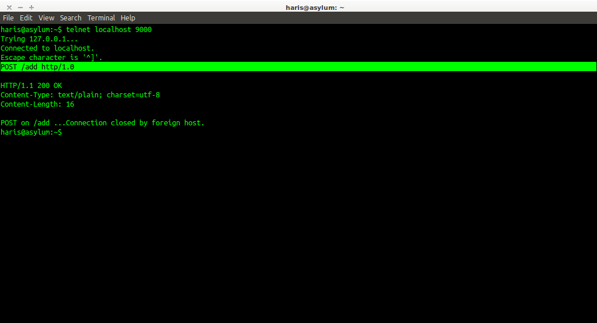Open the Terminal menu
The image size is (597, 323).
coord(101,18)
